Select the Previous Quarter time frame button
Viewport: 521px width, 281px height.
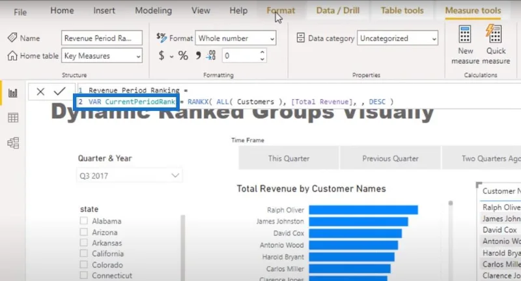pyautogui.click(x=390, y=158)
